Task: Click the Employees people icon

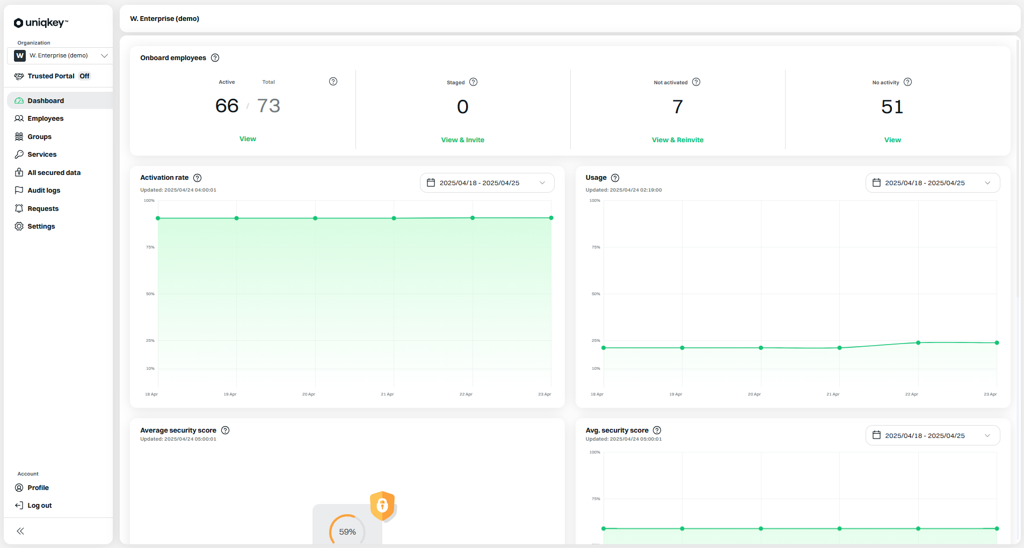Action: click(19, 119)
